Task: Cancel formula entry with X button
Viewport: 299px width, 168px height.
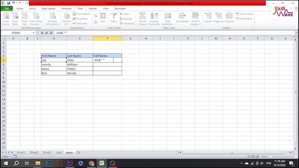Action: pyautogui.click(x=43, y=33)
